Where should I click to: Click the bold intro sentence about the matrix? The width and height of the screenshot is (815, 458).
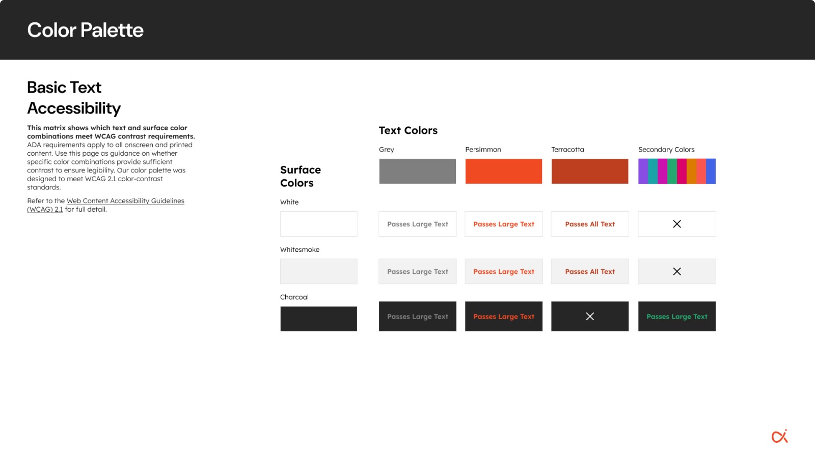pyautogui.click(x=111, y=132)
